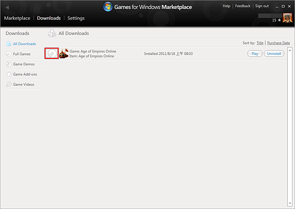
Task: Click the Game Demos sidebar icon
Action: click(9, 64)
